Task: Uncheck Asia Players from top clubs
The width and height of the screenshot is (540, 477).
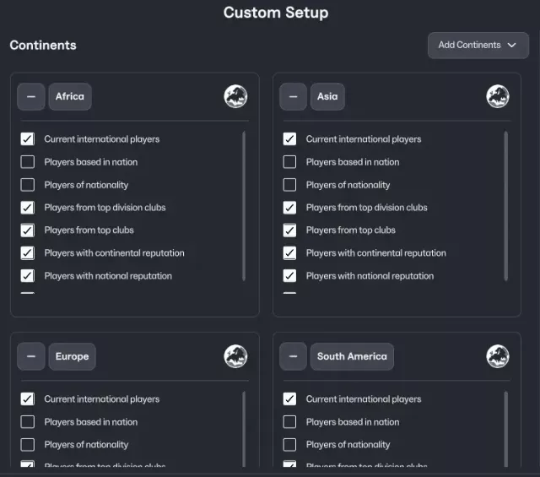Action: (x=289, y=230)
